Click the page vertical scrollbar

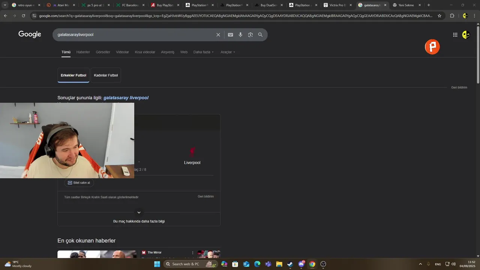point(478,54)
